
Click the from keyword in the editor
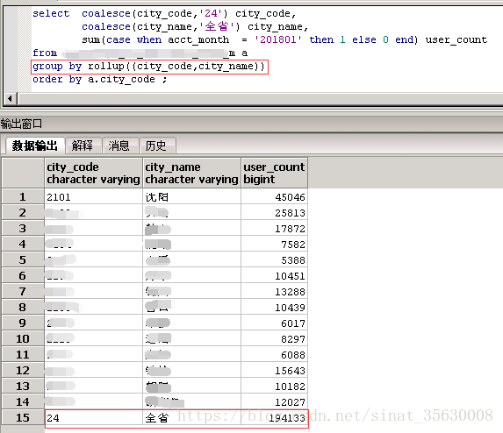(45, 53)
